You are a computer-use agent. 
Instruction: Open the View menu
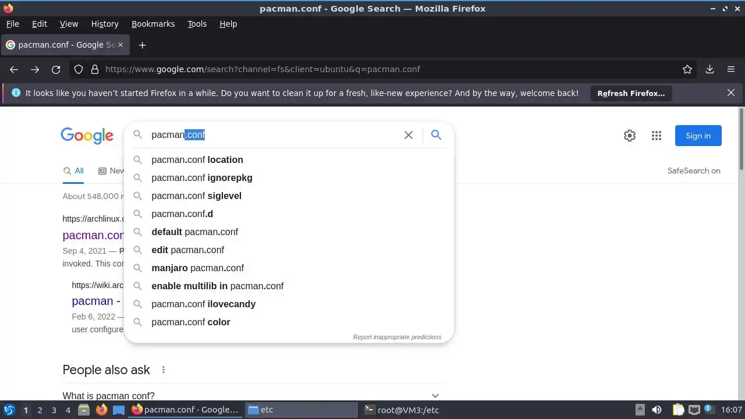coord(69,24)
